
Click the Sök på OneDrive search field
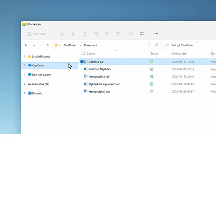(x=189, y=45)
